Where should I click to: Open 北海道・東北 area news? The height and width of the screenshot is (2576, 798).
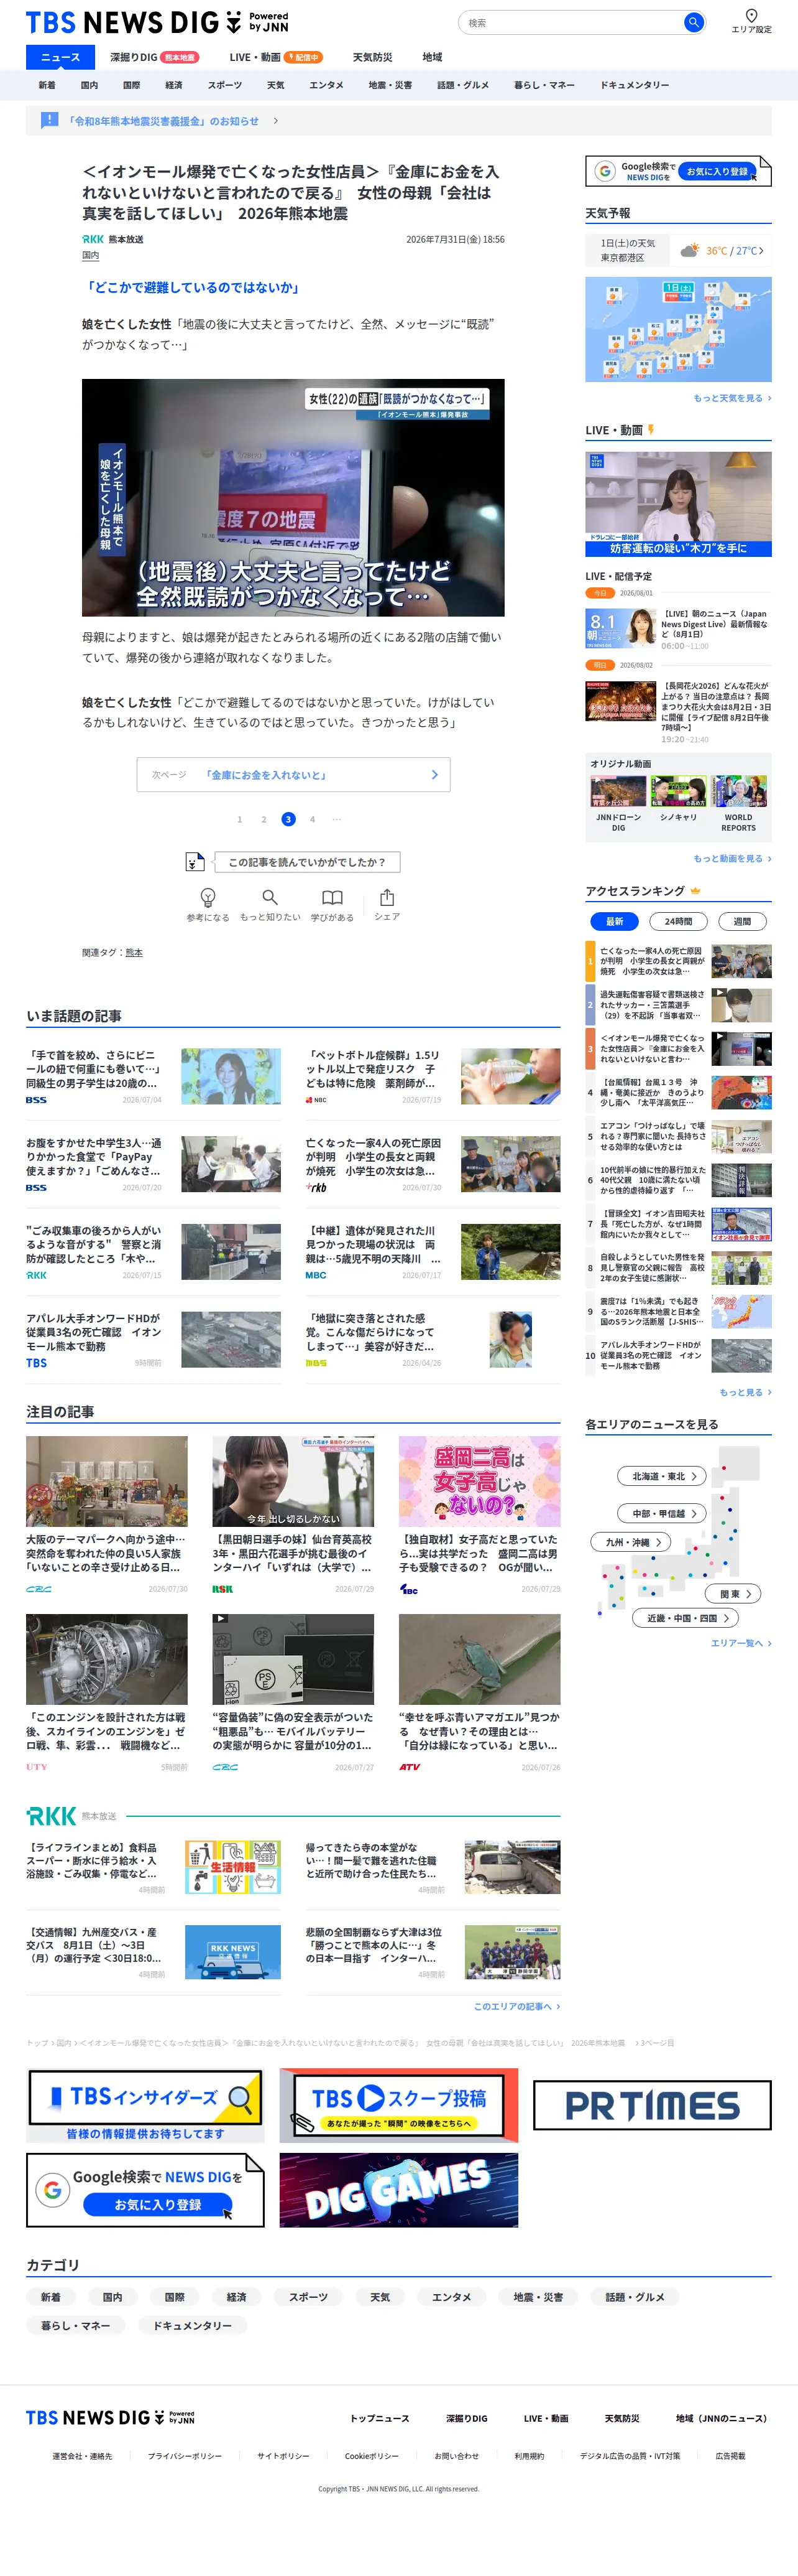(662, 1476)
